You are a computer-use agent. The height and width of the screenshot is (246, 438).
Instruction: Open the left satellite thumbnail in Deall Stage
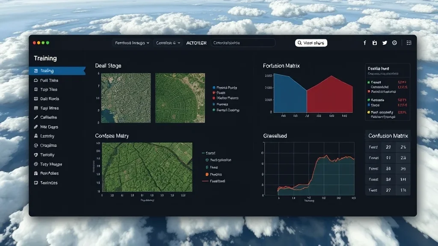[126, 98]
